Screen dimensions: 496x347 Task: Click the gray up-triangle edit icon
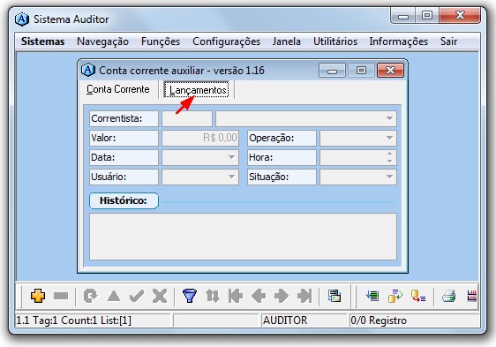[114, 296]
